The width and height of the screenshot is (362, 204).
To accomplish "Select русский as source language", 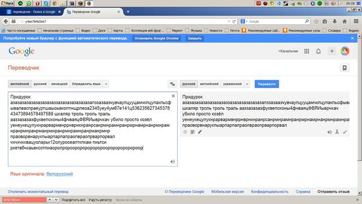I will coord(40,84).
